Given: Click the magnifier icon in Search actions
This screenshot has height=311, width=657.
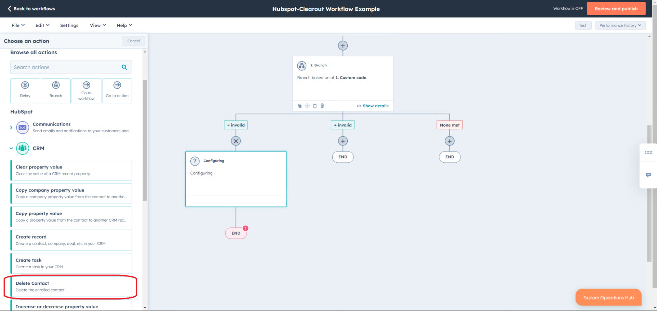Looking at the screenshot, I should coord(124,67).
